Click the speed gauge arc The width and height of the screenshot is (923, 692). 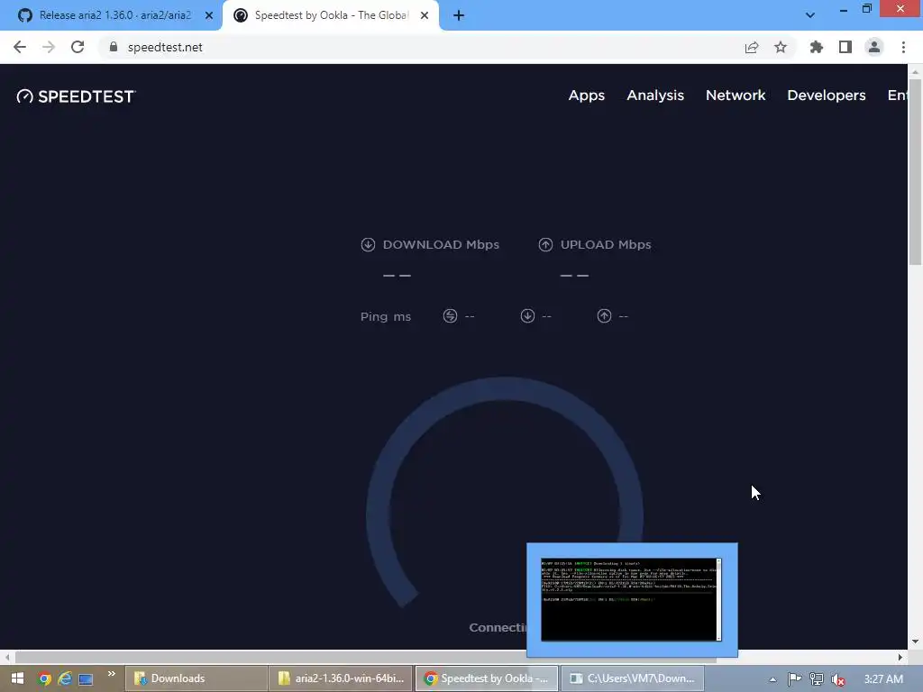(x=504, y=389)
